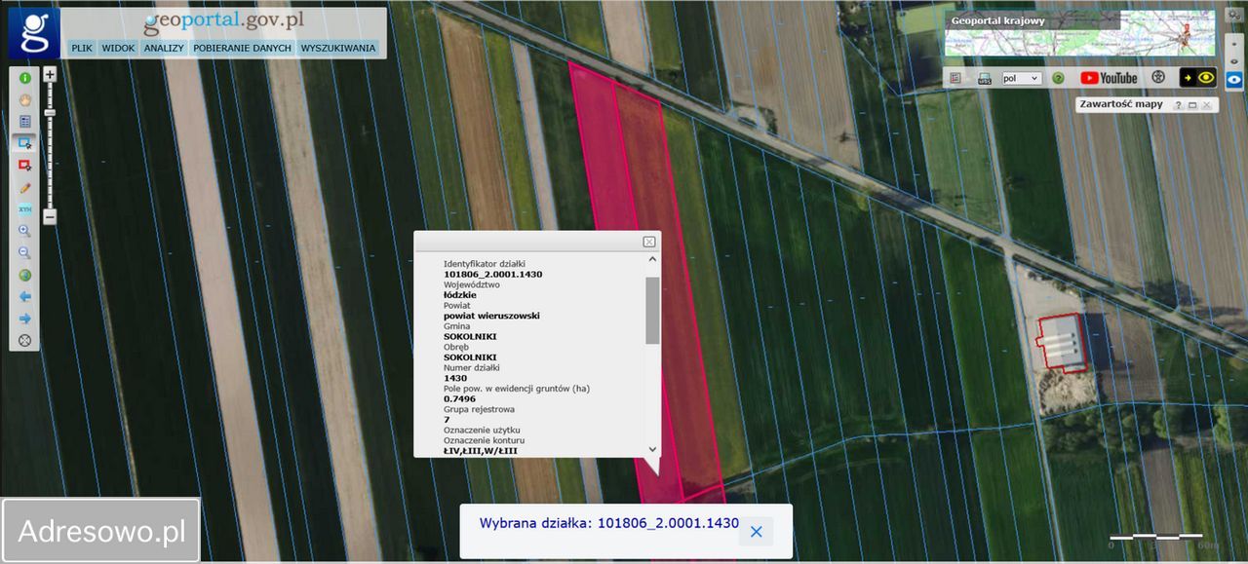
Task: Select the blue rectangle selection tool
Action: coord(25,143)
